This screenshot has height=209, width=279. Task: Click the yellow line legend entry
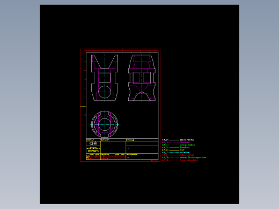[173, 150]
